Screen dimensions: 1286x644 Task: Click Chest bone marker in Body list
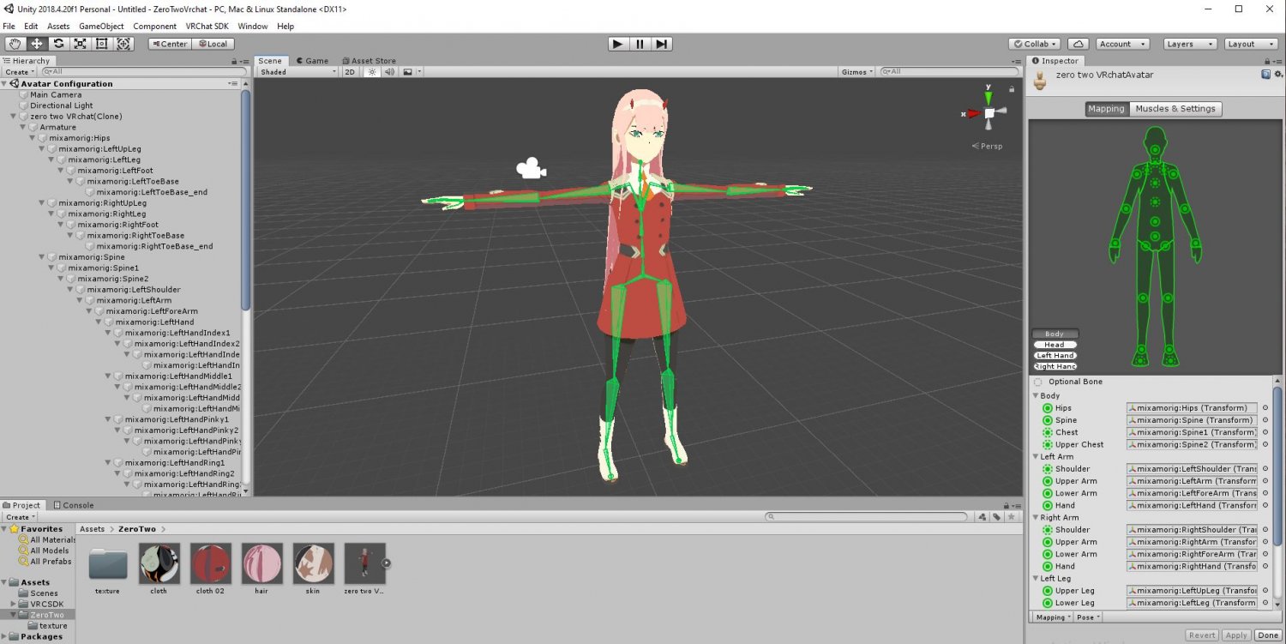point(1048,432)
